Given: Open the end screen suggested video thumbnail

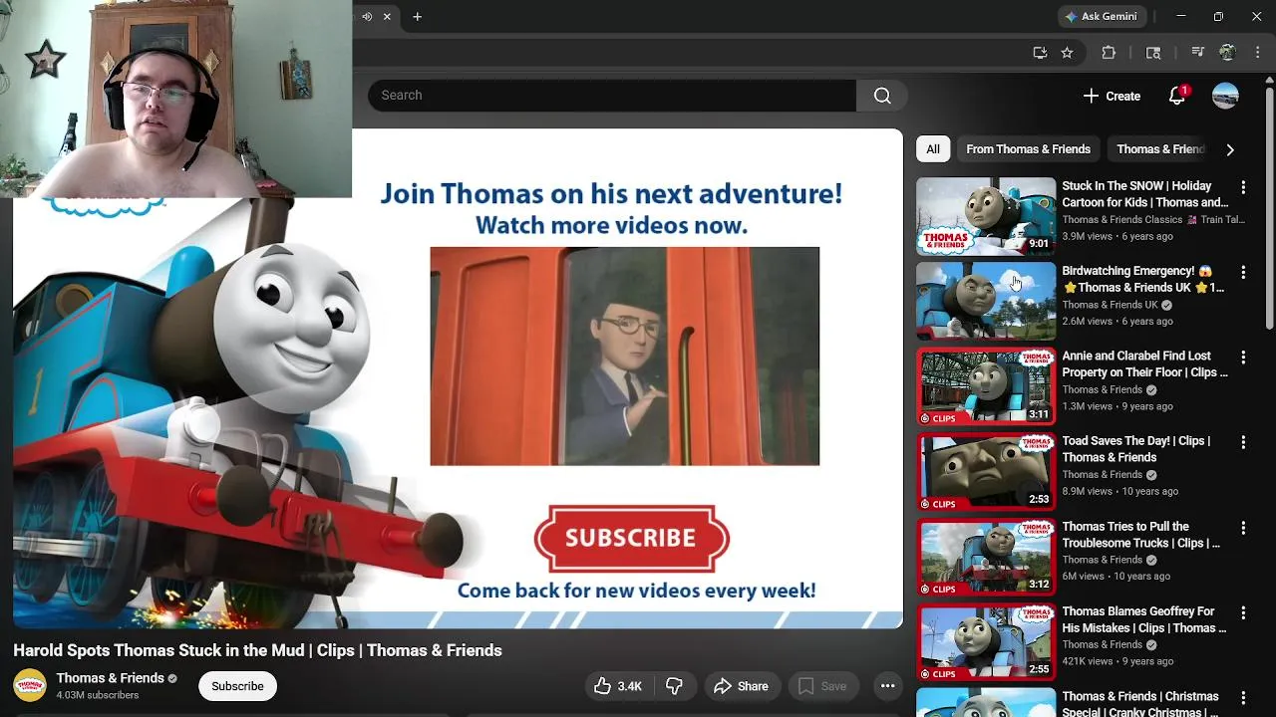Looking at the screenshot, I should click(624, 357).
